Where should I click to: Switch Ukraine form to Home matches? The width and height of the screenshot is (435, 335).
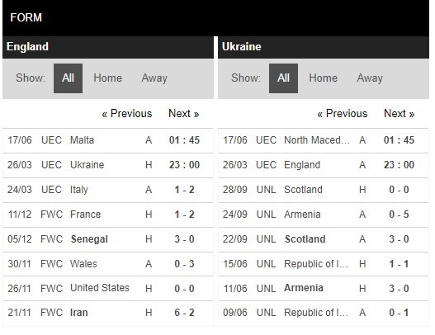coord(324,78)
